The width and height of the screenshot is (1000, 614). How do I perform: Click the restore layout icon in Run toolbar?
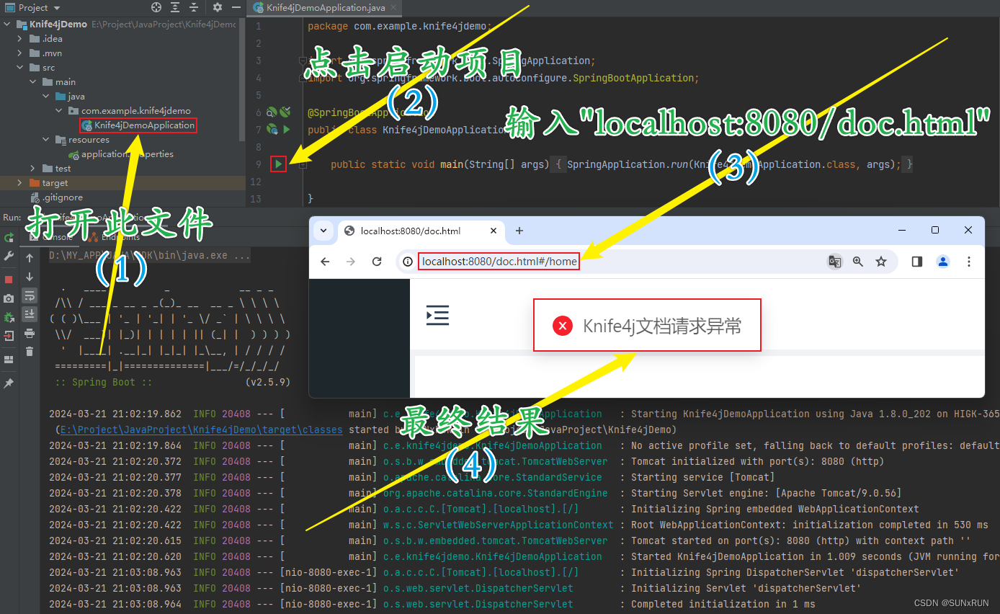click(9, 359)
